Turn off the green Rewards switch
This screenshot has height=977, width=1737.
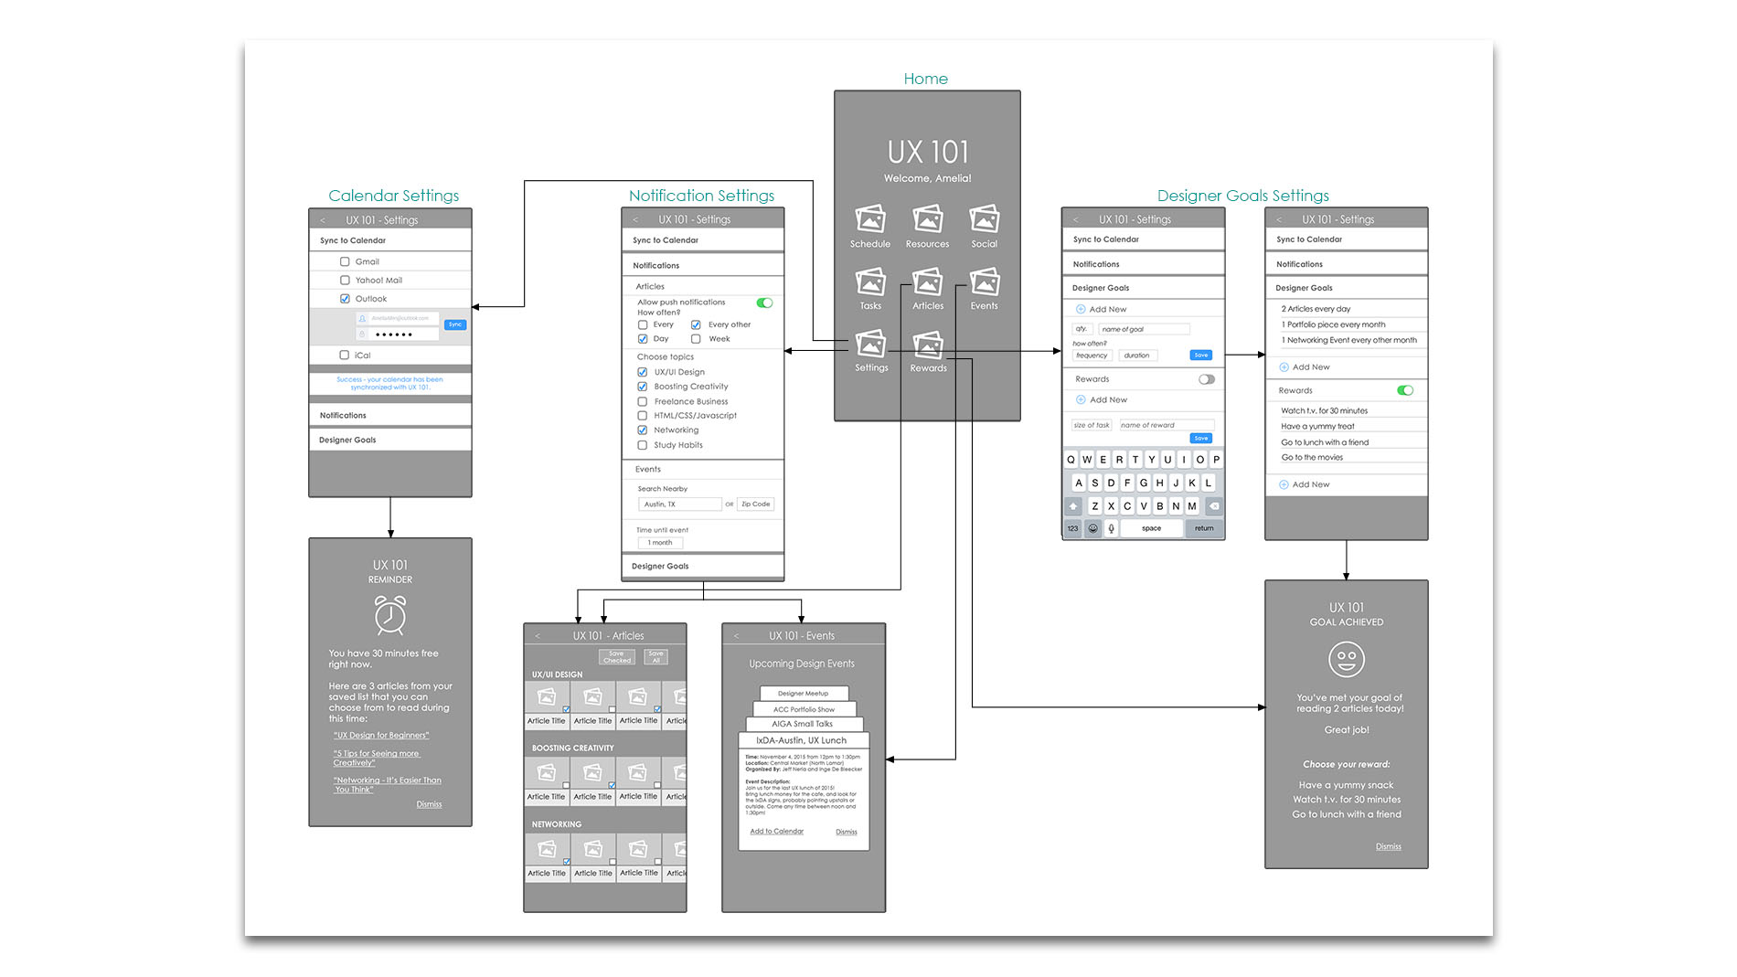point(1405,390)
